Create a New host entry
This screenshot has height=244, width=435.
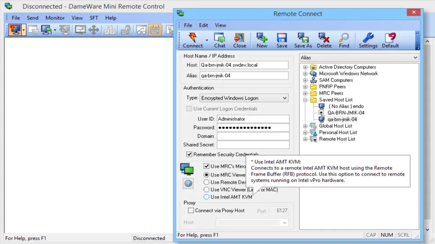(262, 40)
